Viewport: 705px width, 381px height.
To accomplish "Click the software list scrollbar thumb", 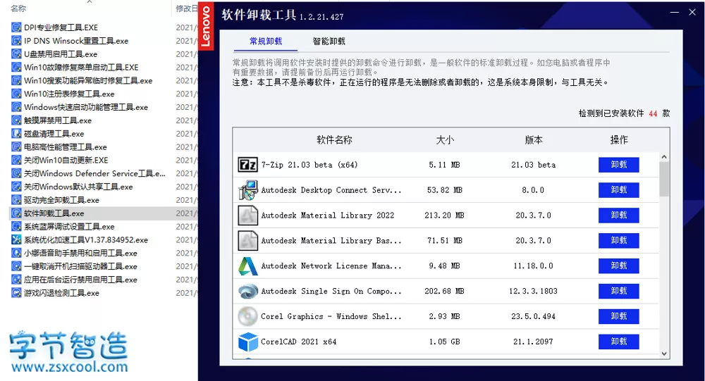I will [664, 180].
